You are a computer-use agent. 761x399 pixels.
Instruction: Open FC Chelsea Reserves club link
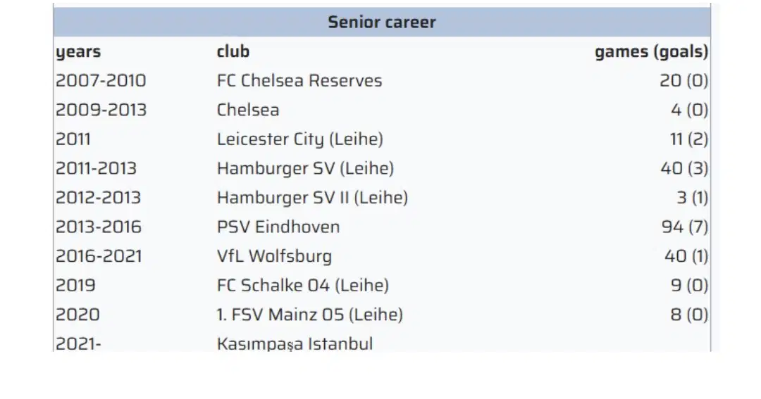[x=299, y=80]
